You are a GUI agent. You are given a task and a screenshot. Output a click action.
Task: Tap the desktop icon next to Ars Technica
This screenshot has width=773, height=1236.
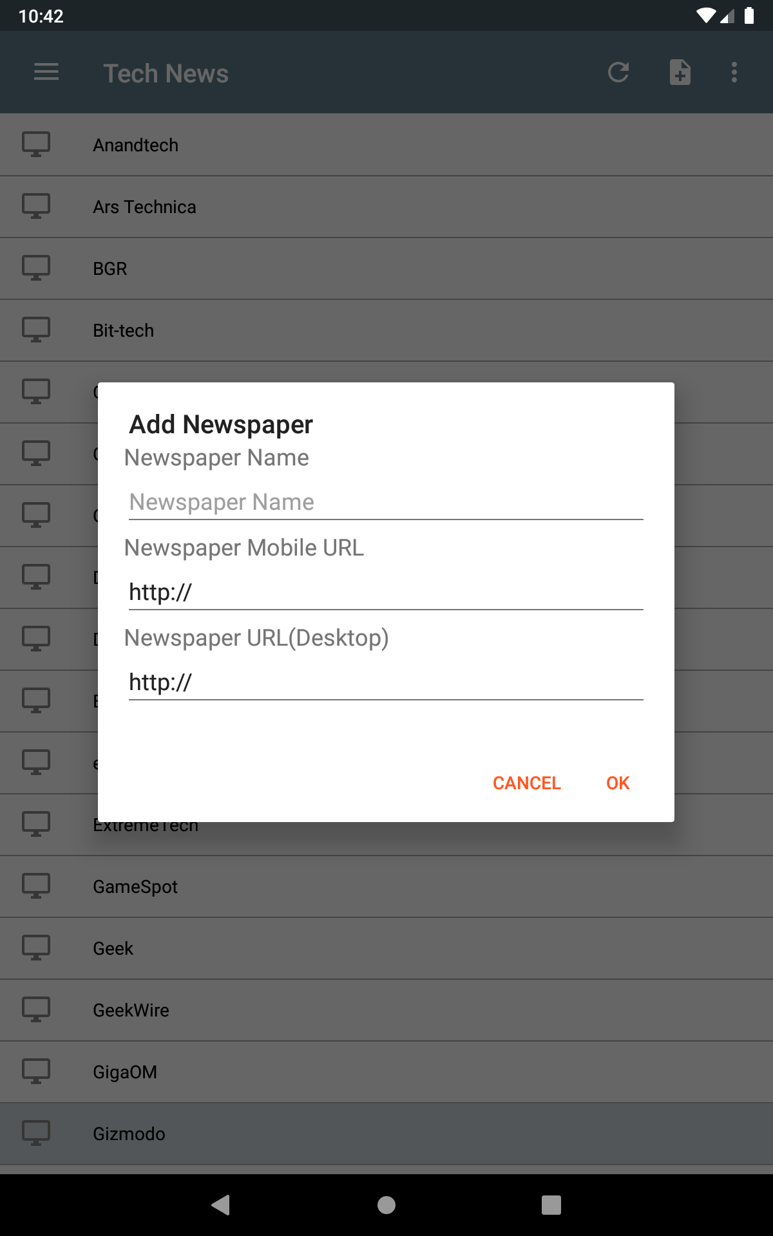coord(36,206)
